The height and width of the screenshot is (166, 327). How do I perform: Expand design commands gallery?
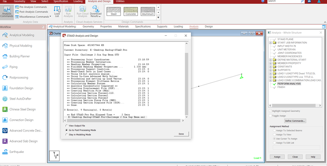click(x=158, y=18)
